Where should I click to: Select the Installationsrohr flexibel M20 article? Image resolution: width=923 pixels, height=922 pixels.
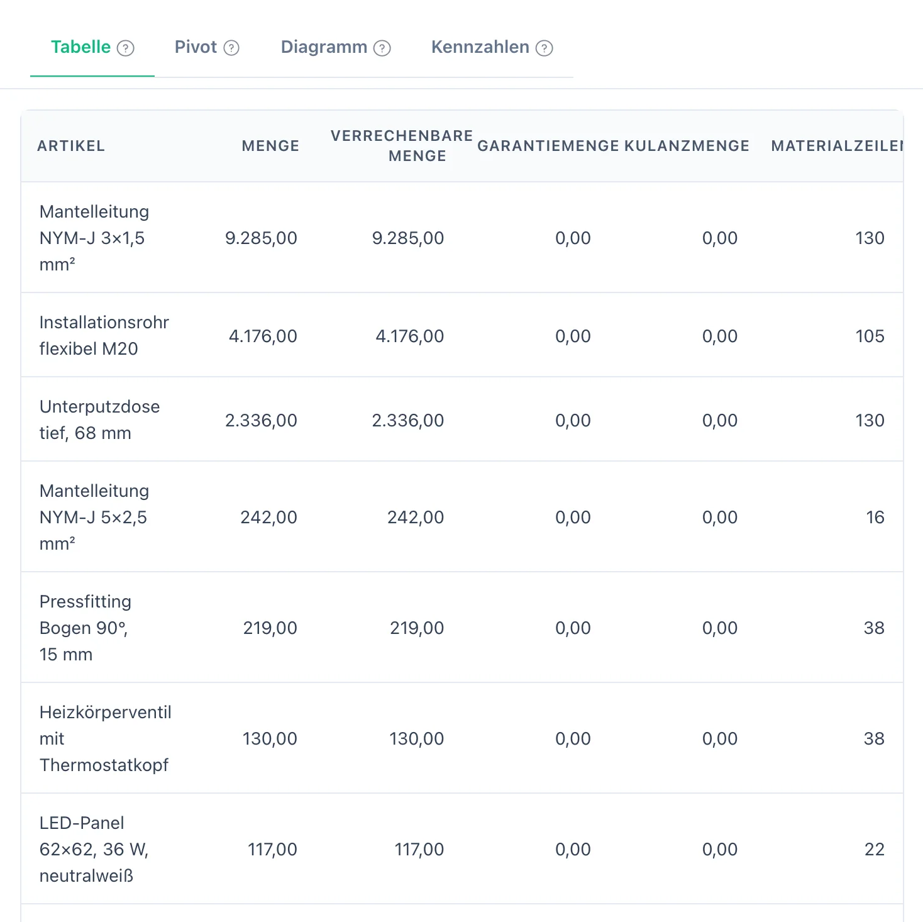coord(104,335)
